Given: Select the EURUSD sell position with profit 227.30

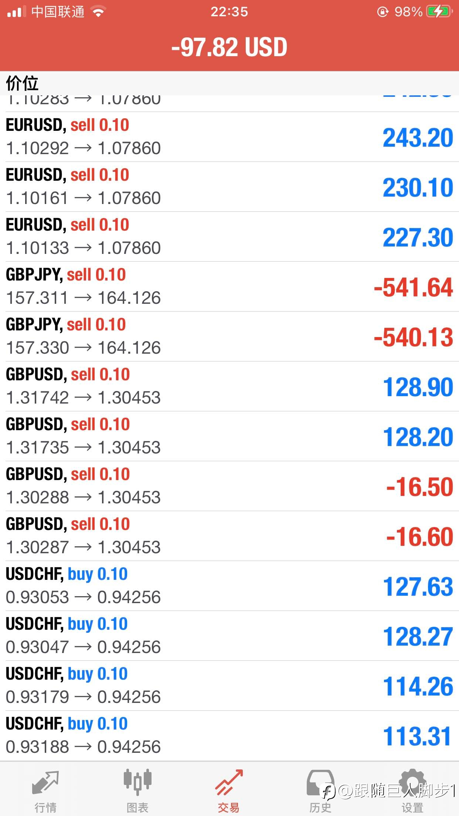Looking at the screenshot, I should click(229, 237).
